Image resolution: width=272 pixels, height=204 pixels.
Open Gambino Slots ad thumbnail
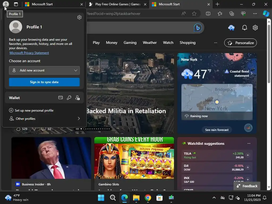click(134, 158)
